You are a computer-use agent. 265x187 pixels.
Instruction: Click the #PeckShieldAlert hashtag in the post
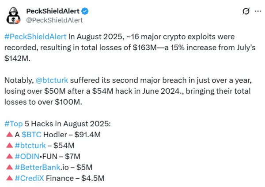click(36, 37)
